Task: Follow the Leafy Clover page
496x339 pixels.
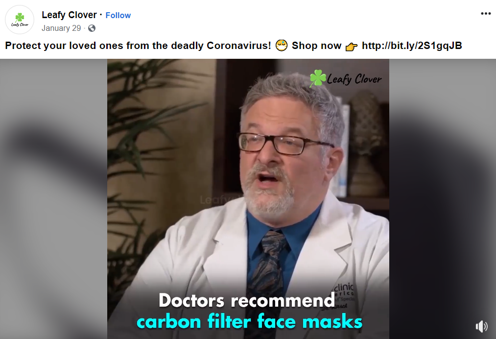Action: point(118,15)
